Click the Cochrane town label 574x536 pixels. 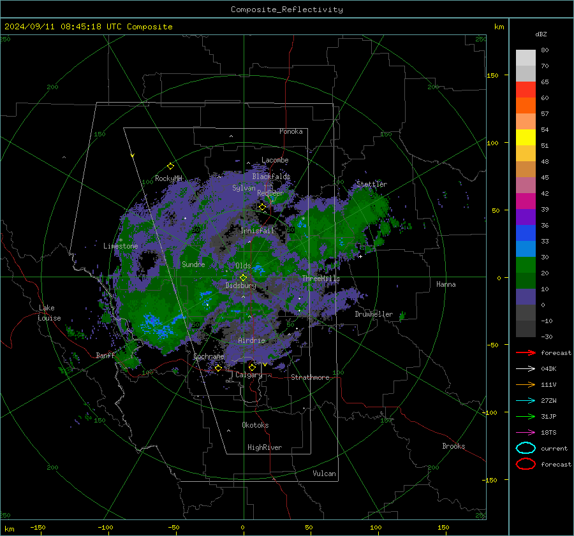click(209, 356)
